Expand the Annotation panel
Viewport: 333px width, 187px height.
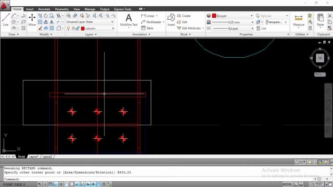point(141,34)
